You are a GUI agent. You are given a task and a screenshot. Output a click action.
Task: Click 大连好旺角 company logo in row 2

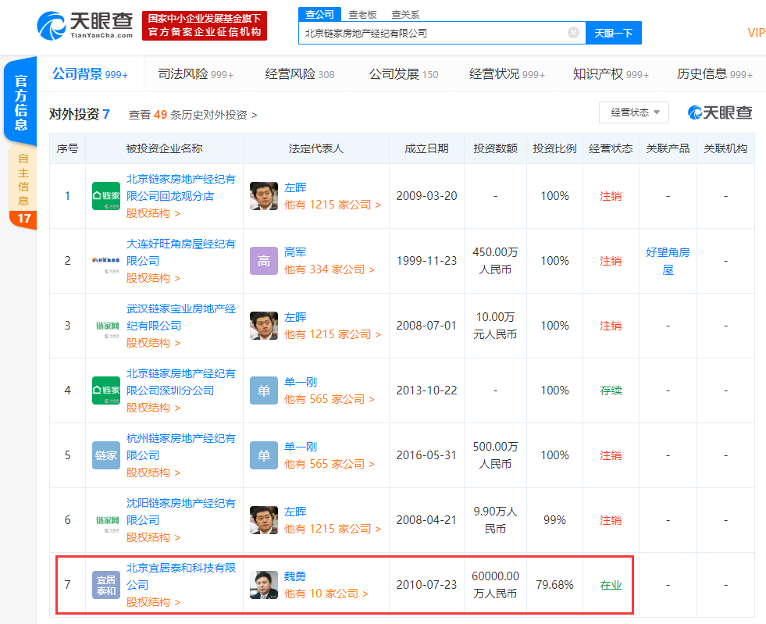coord(106,261)
